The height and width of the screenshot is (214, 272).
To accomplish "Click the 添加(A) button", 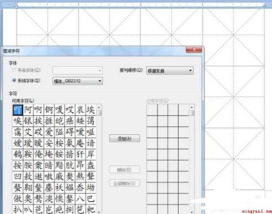I will tap(124, 139).
